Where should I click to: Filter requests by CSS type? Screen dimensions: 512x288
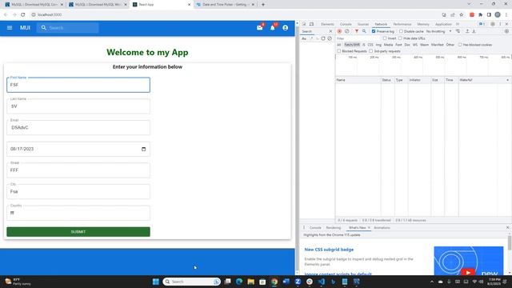coord(370,45)
